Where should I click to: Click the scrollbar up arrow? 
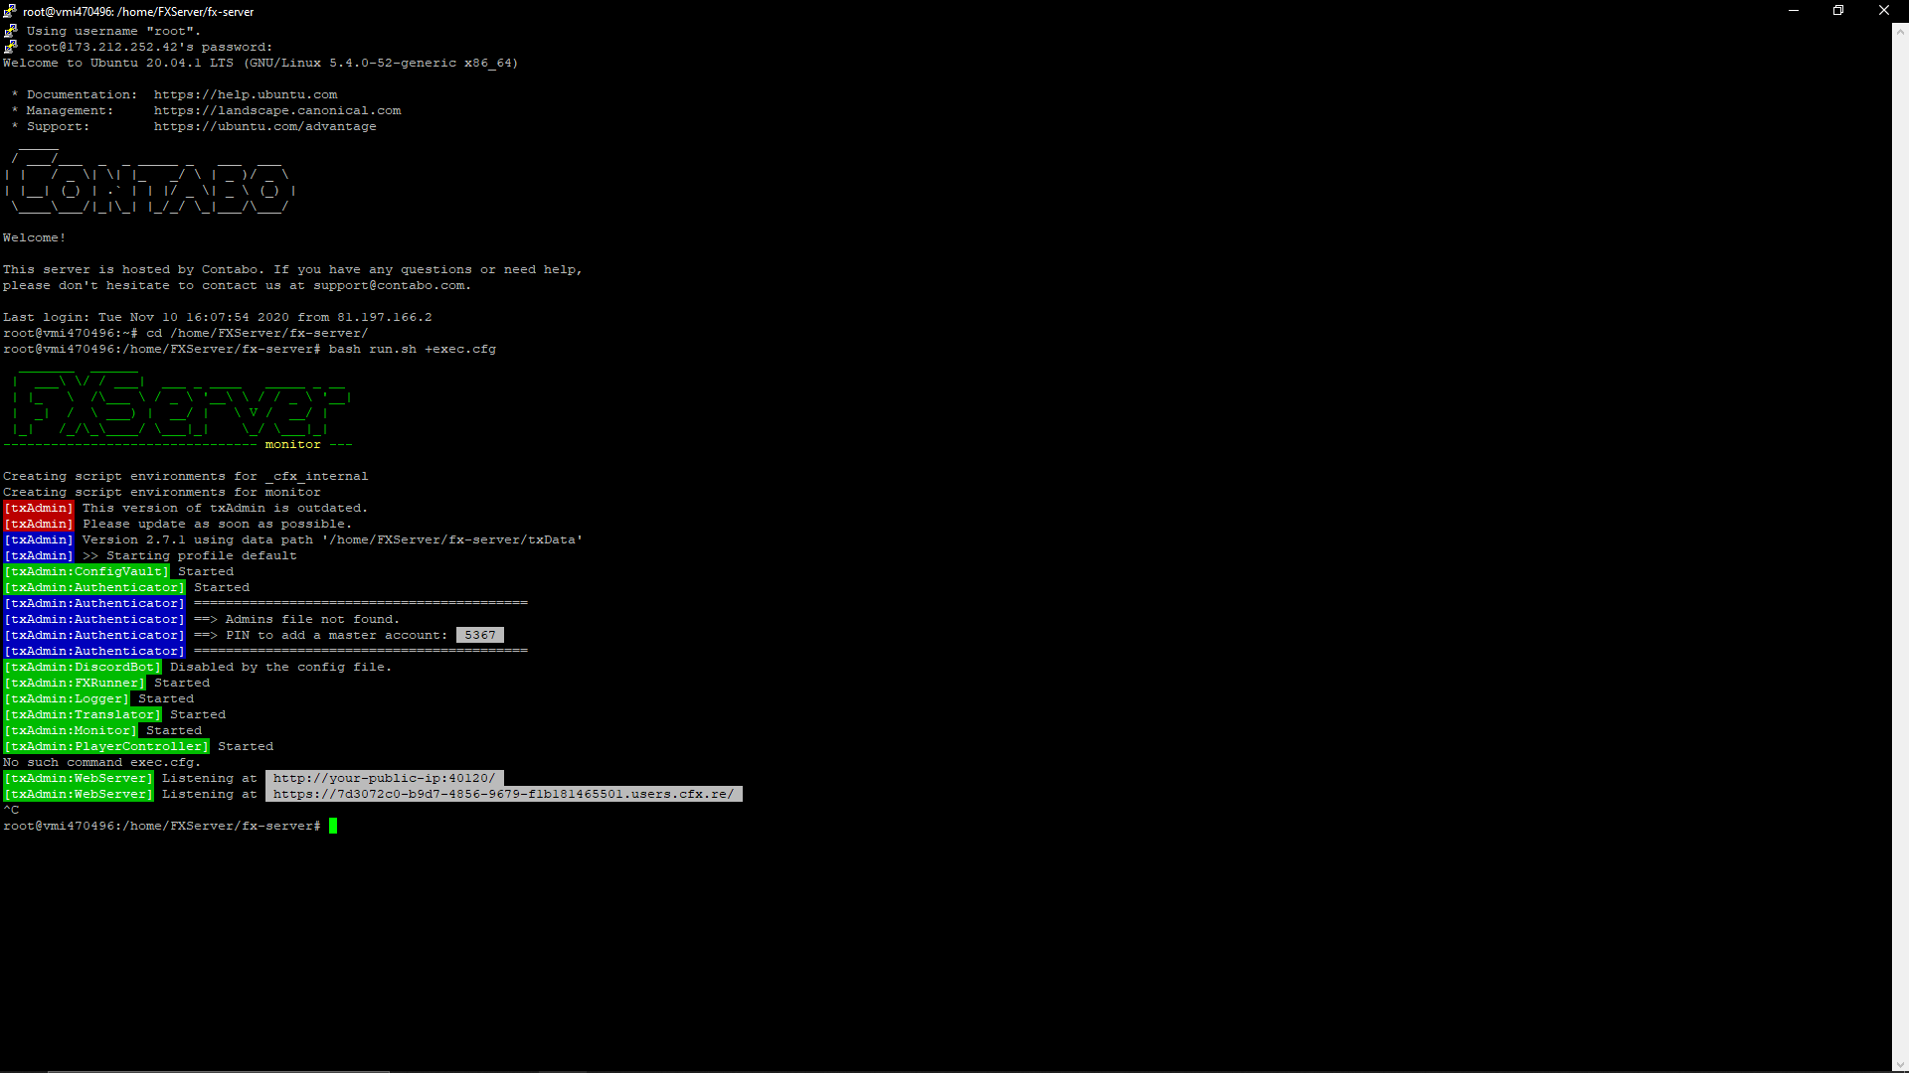pyautogui.click(x=1900, y=31)
